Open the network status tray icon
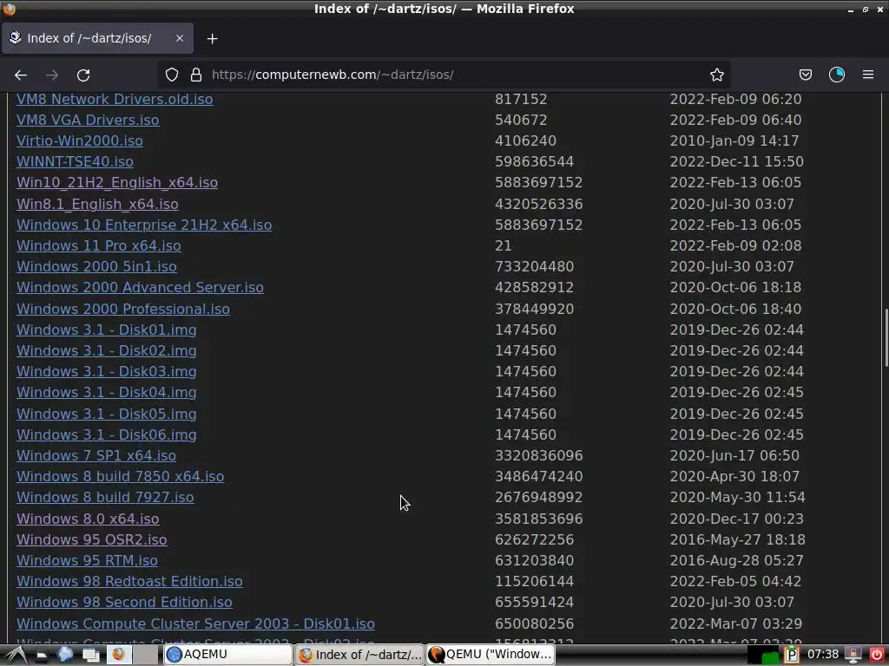Image resolution: width=889 pixels, height=666 pixels. point(853,656)
